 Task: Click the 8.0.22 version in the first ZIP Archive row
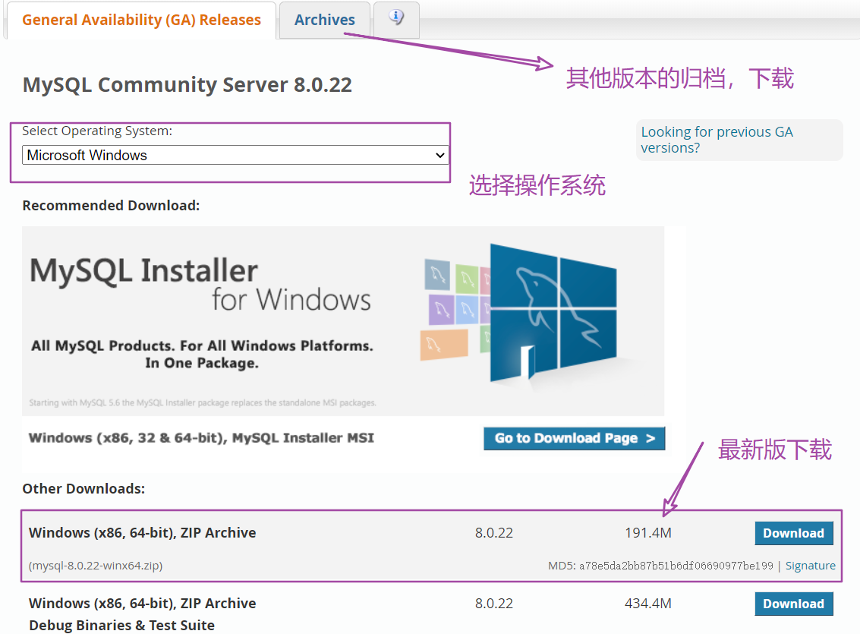click(493, 533)
